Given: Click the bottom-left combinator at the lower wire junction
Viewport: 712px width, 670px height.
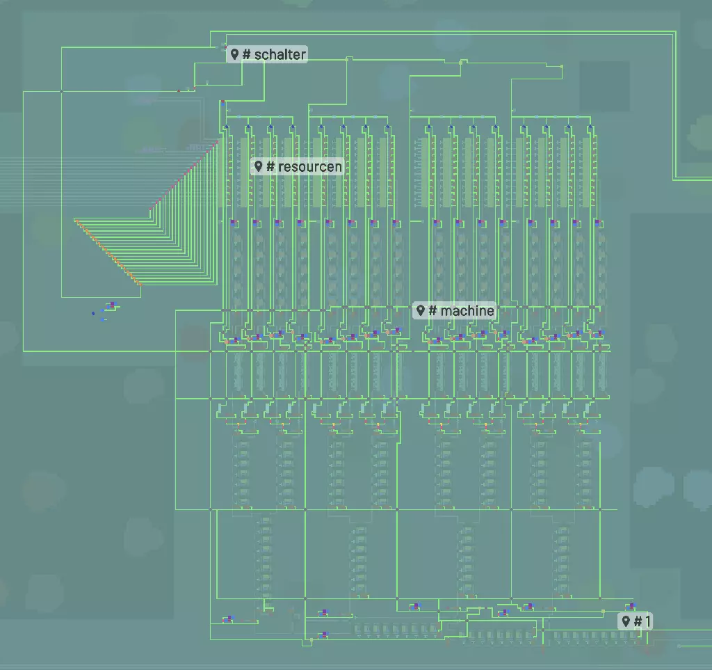Looking at the screenshot, I should 227,619.
